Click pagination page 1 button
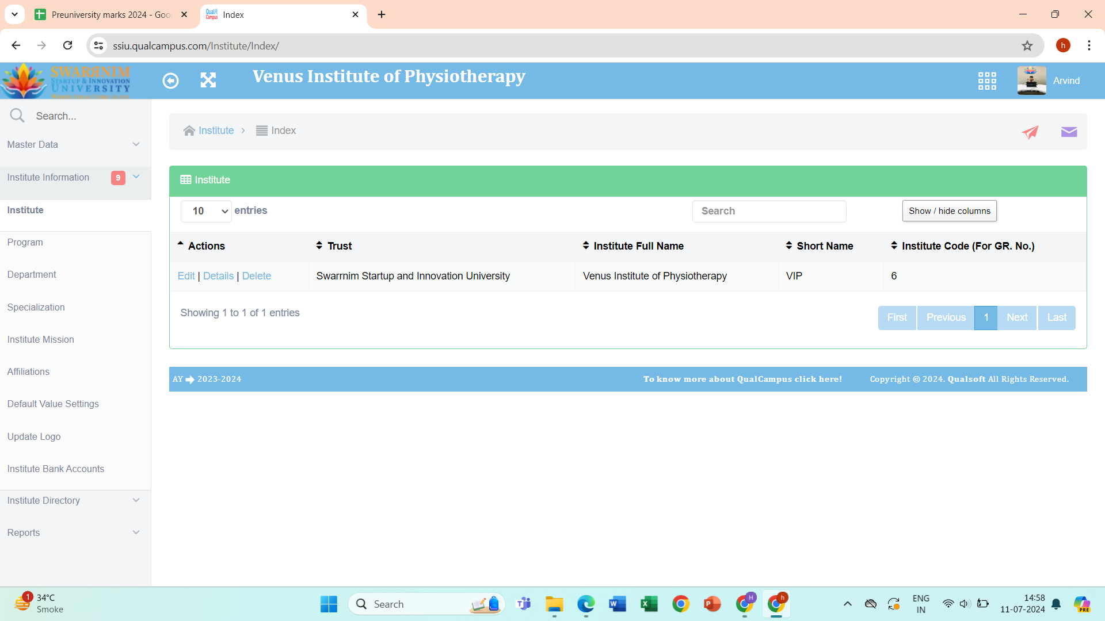This screenshot has height=621, width=1105. pyautogui.click(x=986, y=317)
